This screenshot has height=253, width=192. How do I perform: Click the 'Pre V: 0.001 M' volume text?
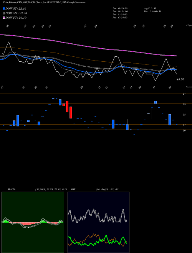click(x=152, y=11)
